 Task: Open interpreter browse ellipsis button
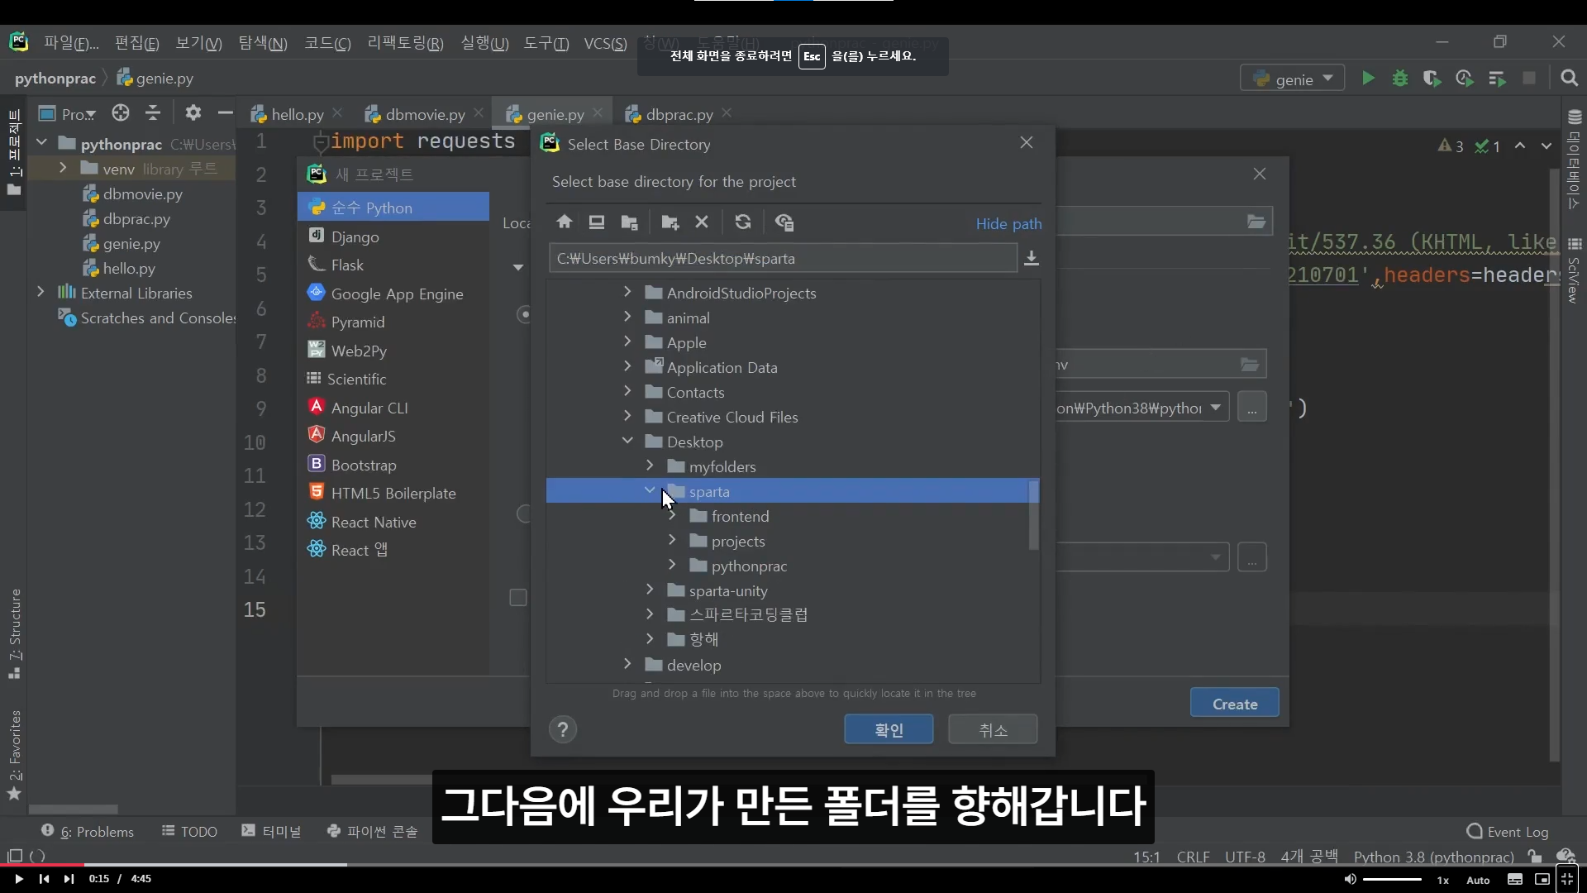[x=1251, y=408]
